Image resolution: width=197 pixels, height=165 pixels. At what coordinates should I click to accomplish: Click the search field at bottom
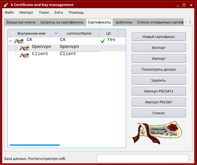(x=143, y=158)
